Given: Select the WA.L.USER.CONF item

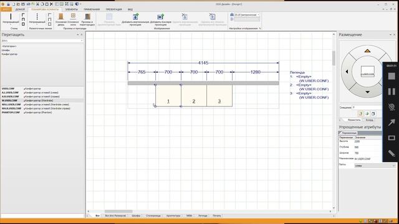Looking at the screenshot, I should coord(42,105).
